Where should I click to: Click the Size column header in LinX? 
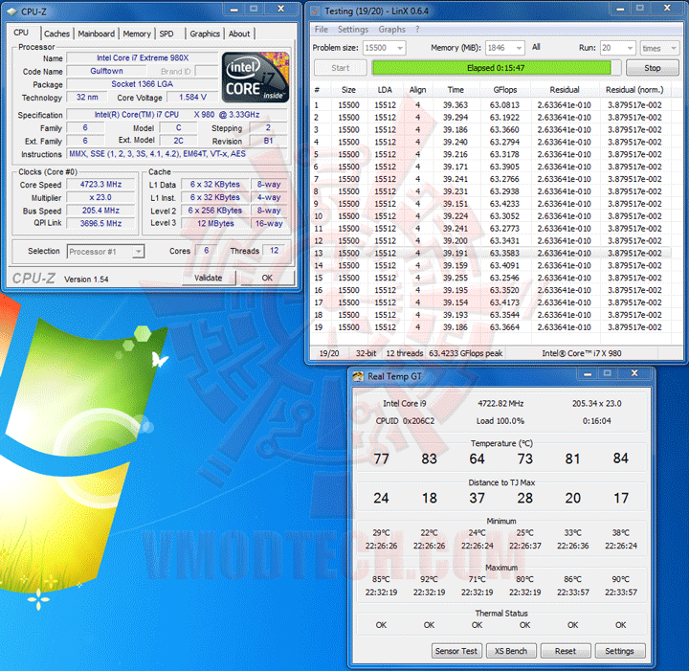348,90
